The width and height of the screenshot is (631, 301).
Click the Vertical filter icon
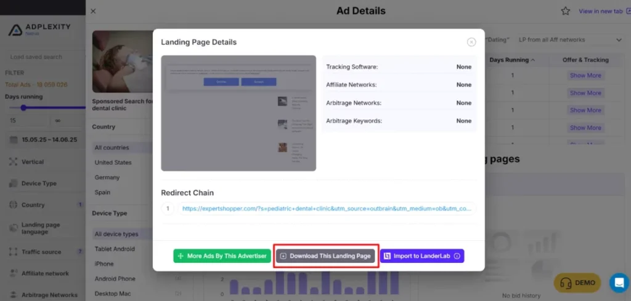point(14,162)
